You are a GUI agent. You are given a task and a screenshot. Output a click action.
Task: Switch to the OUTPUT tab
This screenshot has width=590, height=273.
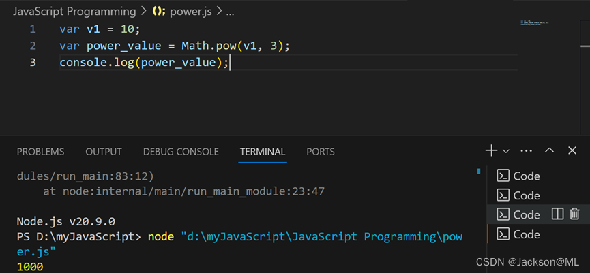point(104,152)
